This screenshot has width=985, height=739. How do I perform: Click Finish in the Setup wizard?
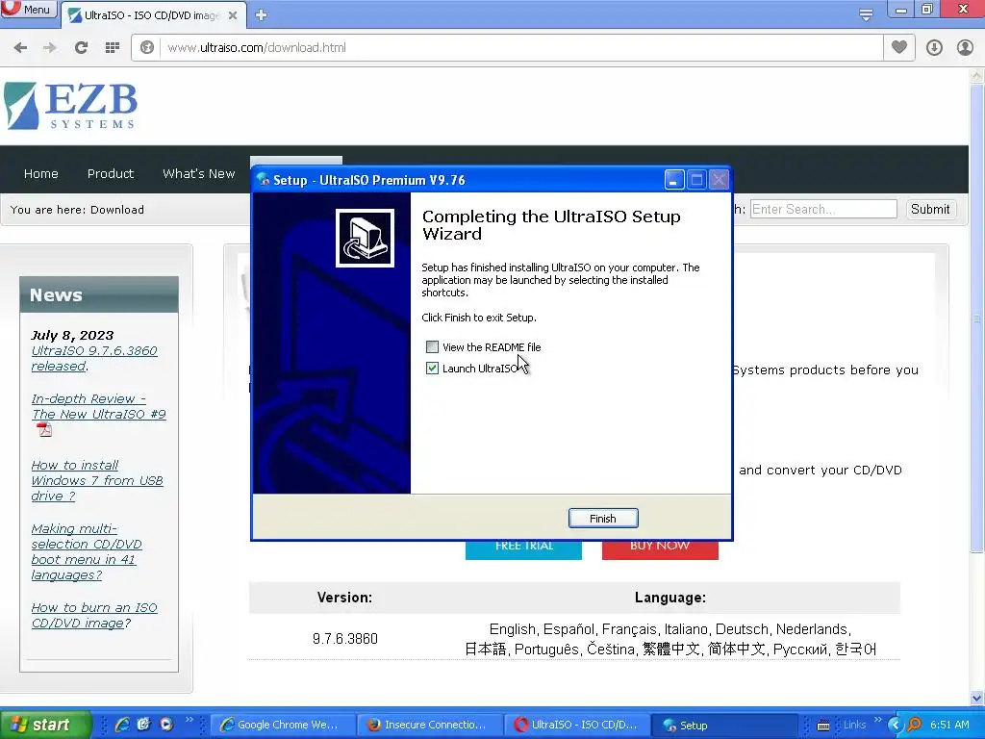point(603,519)
